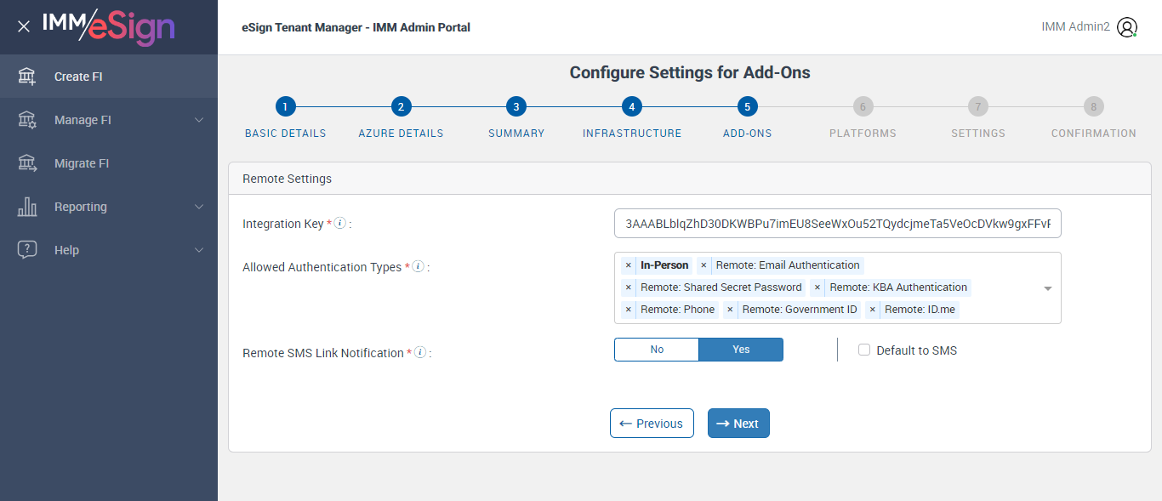Click info icon for Remote SMS Link Notification
The width and height of the screenshot is (1162, 501).
420,352
